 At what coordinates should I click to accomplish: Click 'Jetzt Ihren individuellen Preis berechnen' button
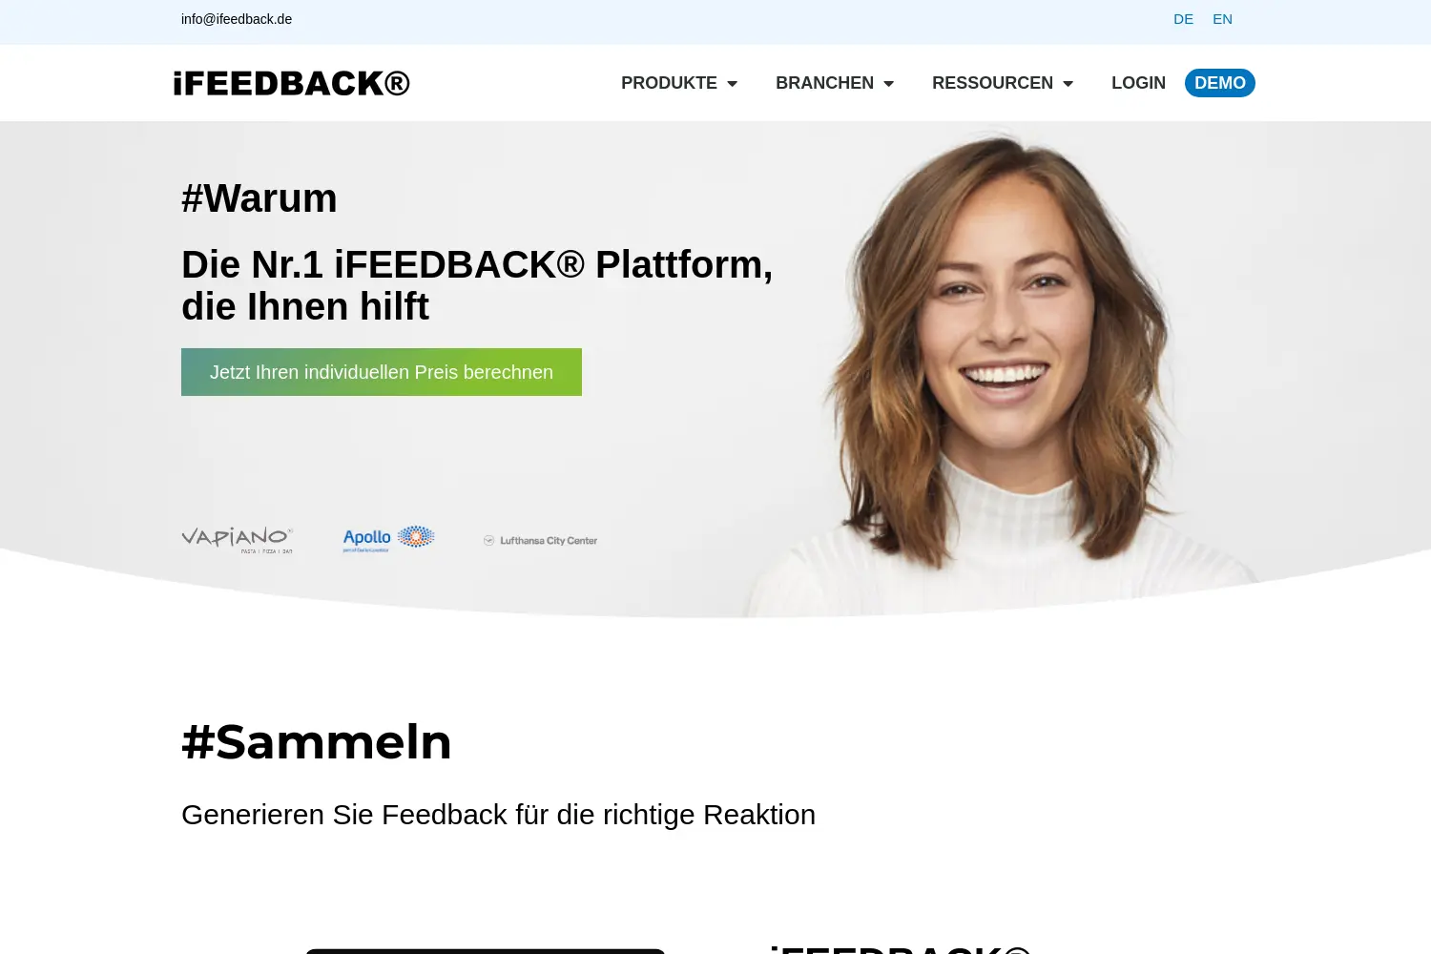click(x=382, y=372)
